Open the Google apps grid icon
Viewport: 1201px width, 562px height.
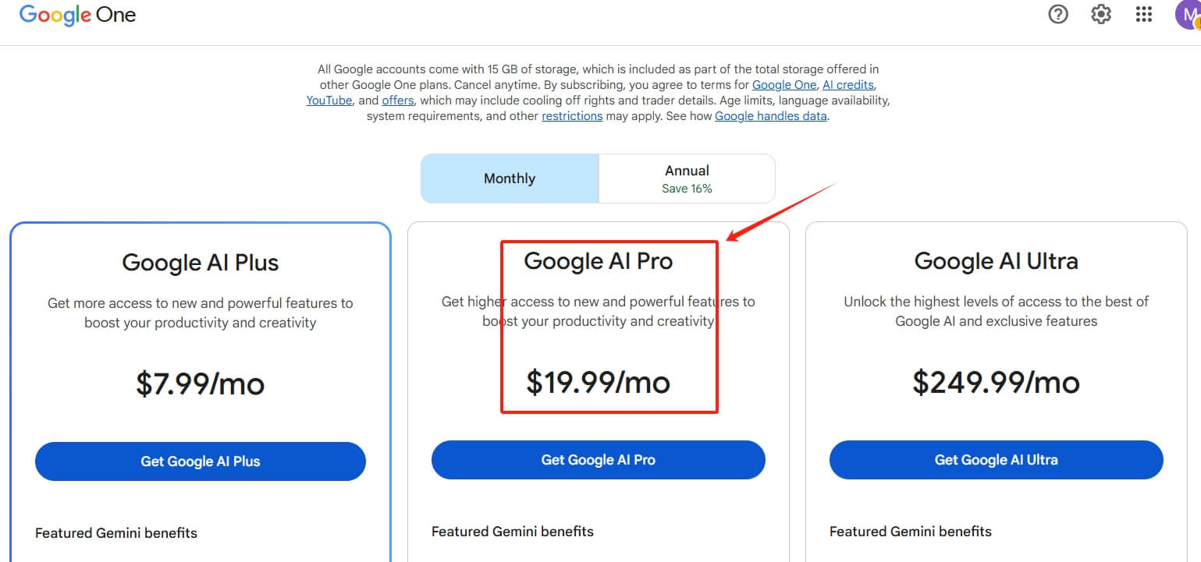coord(1143,14)
